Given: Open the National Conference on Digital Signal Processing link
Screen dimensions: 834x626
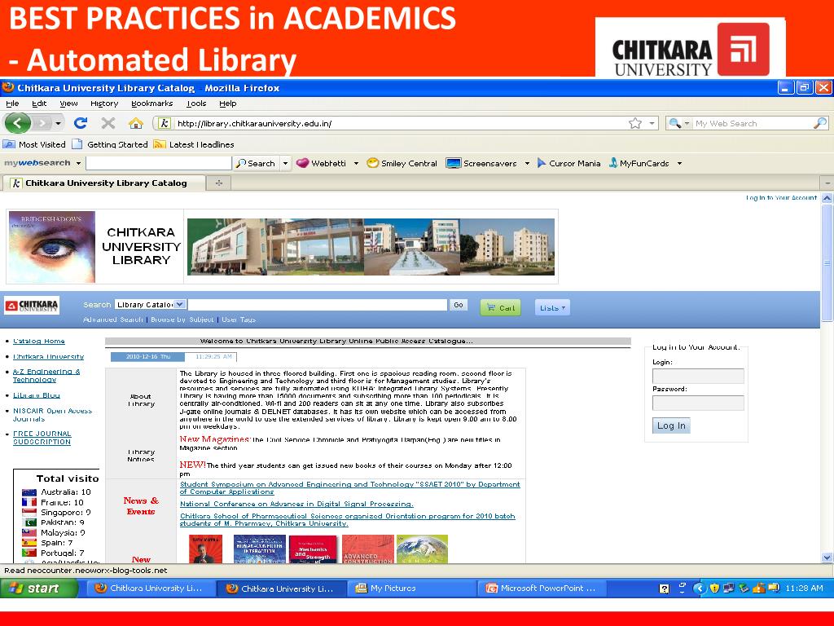Looking at the screenshot, I should [x=296, y=504].
